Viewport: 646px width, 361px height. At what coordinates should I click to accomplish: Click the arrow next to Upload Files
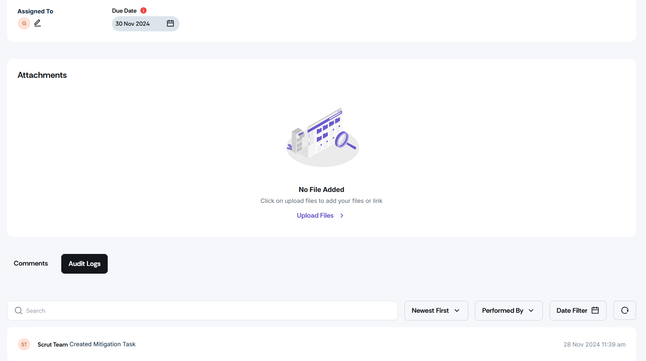coord(342,216)
